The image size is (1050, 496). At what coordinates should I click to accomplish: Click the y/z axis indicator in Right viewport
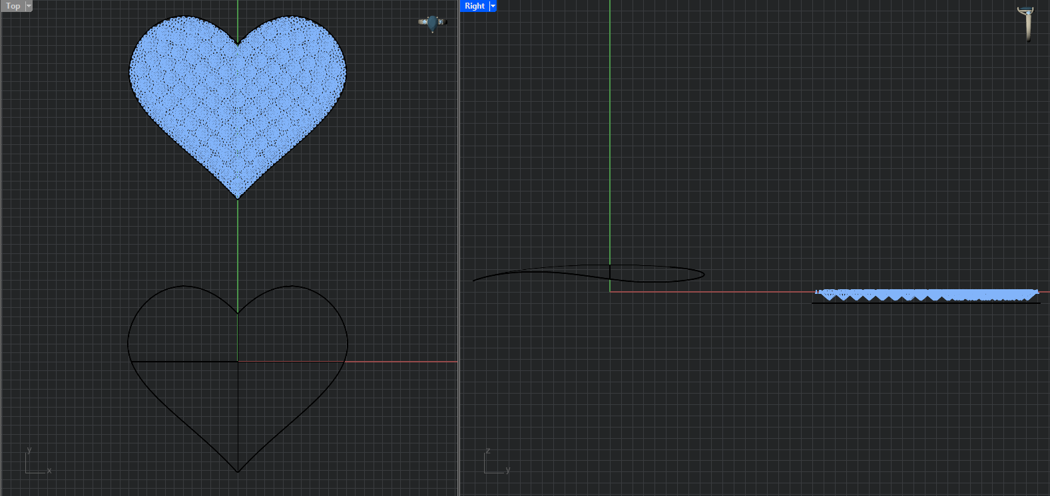[x=497, y=461]
